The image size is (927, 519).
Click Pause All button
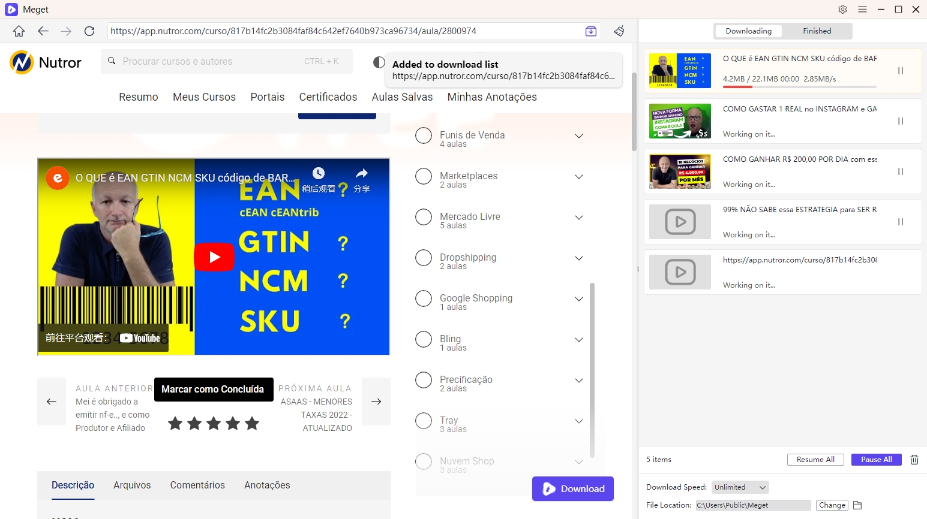point(877,460)
